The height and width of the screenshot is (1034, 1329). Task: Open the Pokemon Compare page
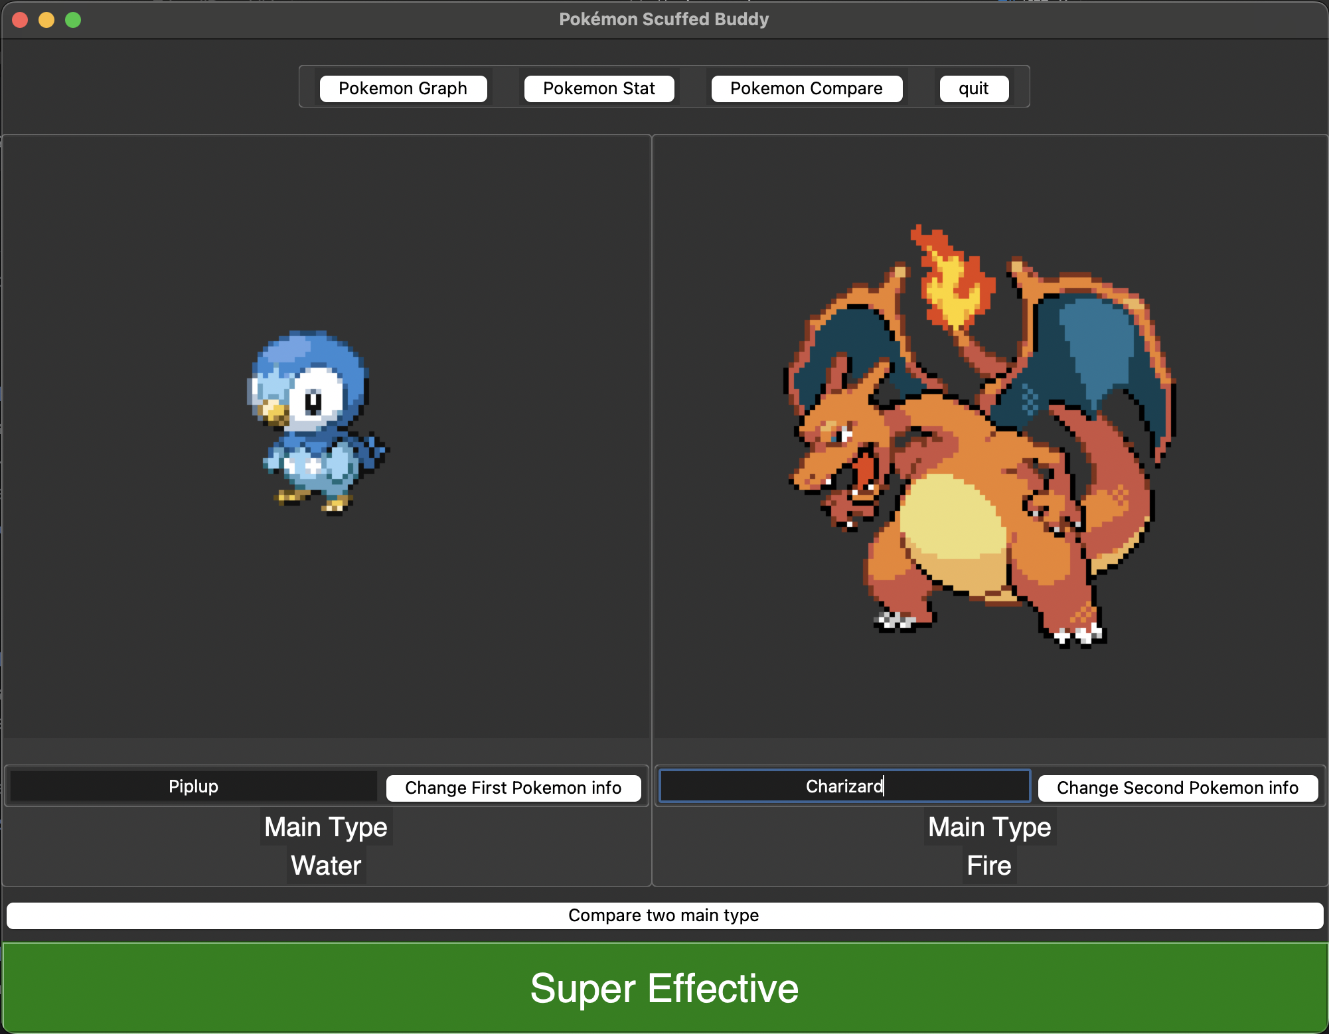click(806, 88)
